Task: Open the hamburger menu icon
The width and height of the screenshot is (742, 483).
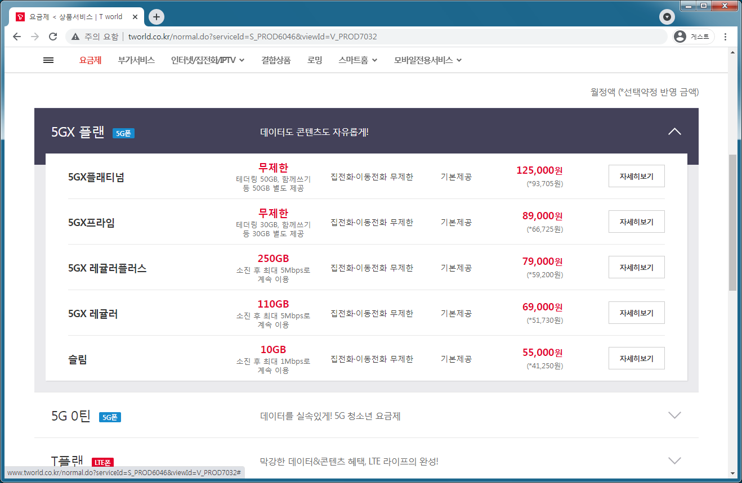Action: [48, 60]
